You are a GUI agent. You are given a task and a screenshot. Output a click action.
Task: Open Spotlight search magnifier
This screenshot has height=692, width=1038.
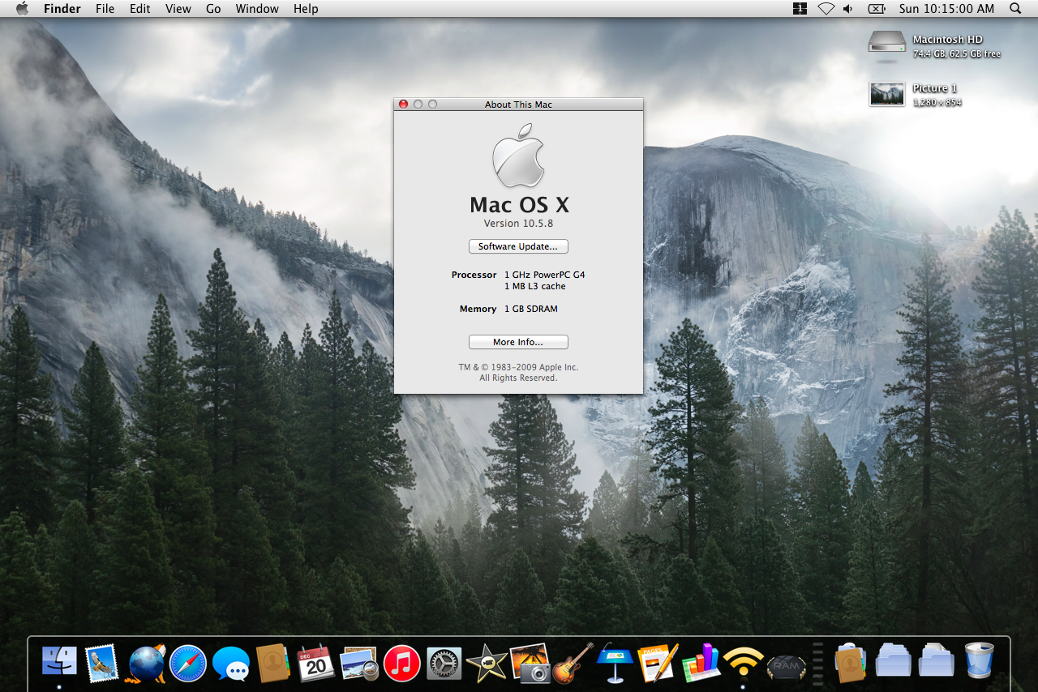1015,9
